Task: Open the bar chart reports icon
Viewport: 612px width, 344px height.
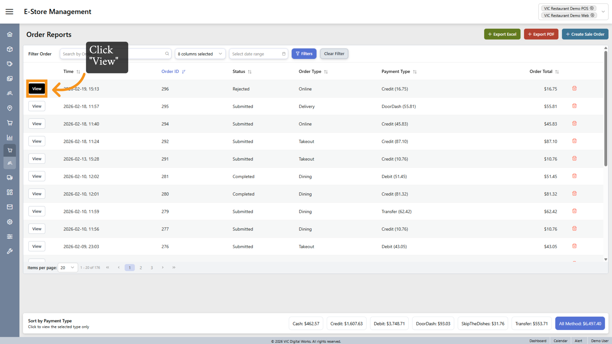Action: [x=10, y=138]
